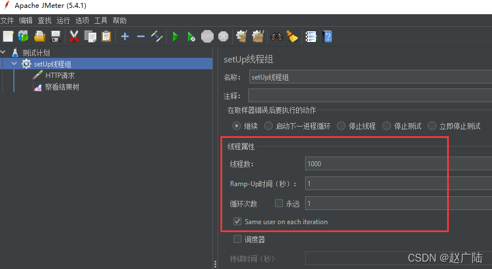This screenshot has height=269, width=492.
Task: Select 察看结果树 in the tree
Action: click(62, 87)
